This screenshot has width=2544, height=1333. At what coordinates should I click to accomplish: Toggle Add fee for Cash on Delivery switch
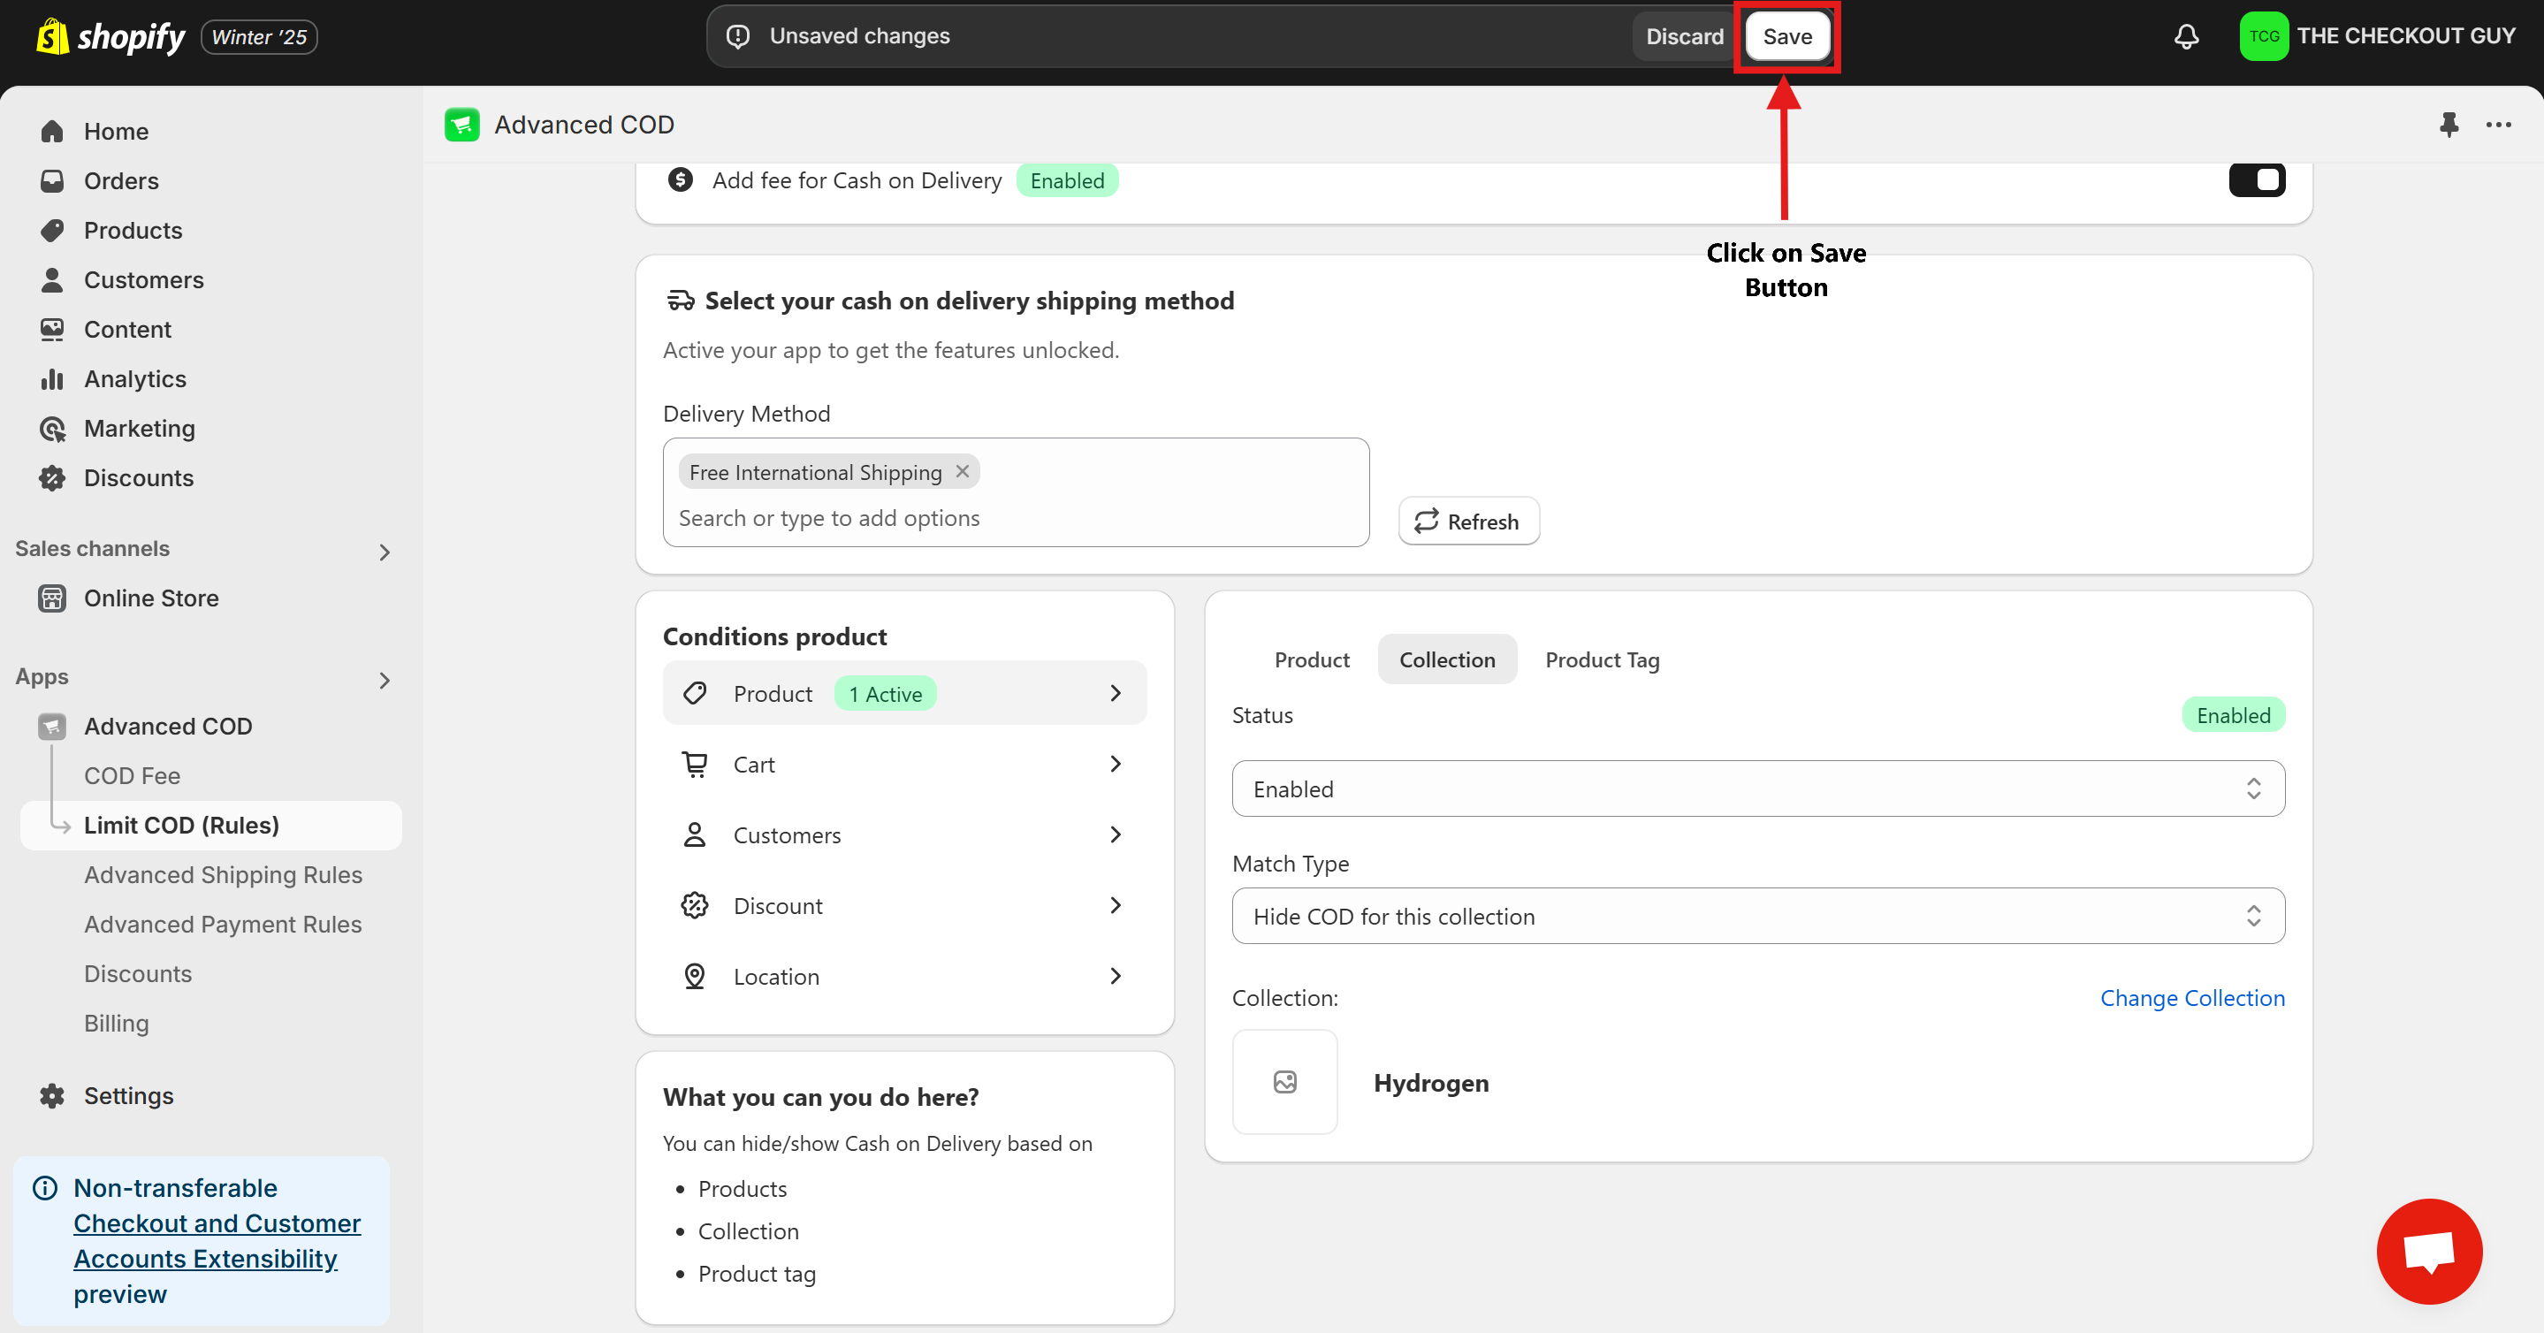[x=2257, y=179]
